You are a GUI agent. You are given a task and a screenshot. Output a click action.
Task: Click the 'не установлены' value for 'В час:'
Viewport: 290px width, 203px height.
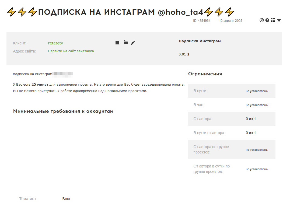click(x=257, y=105)
